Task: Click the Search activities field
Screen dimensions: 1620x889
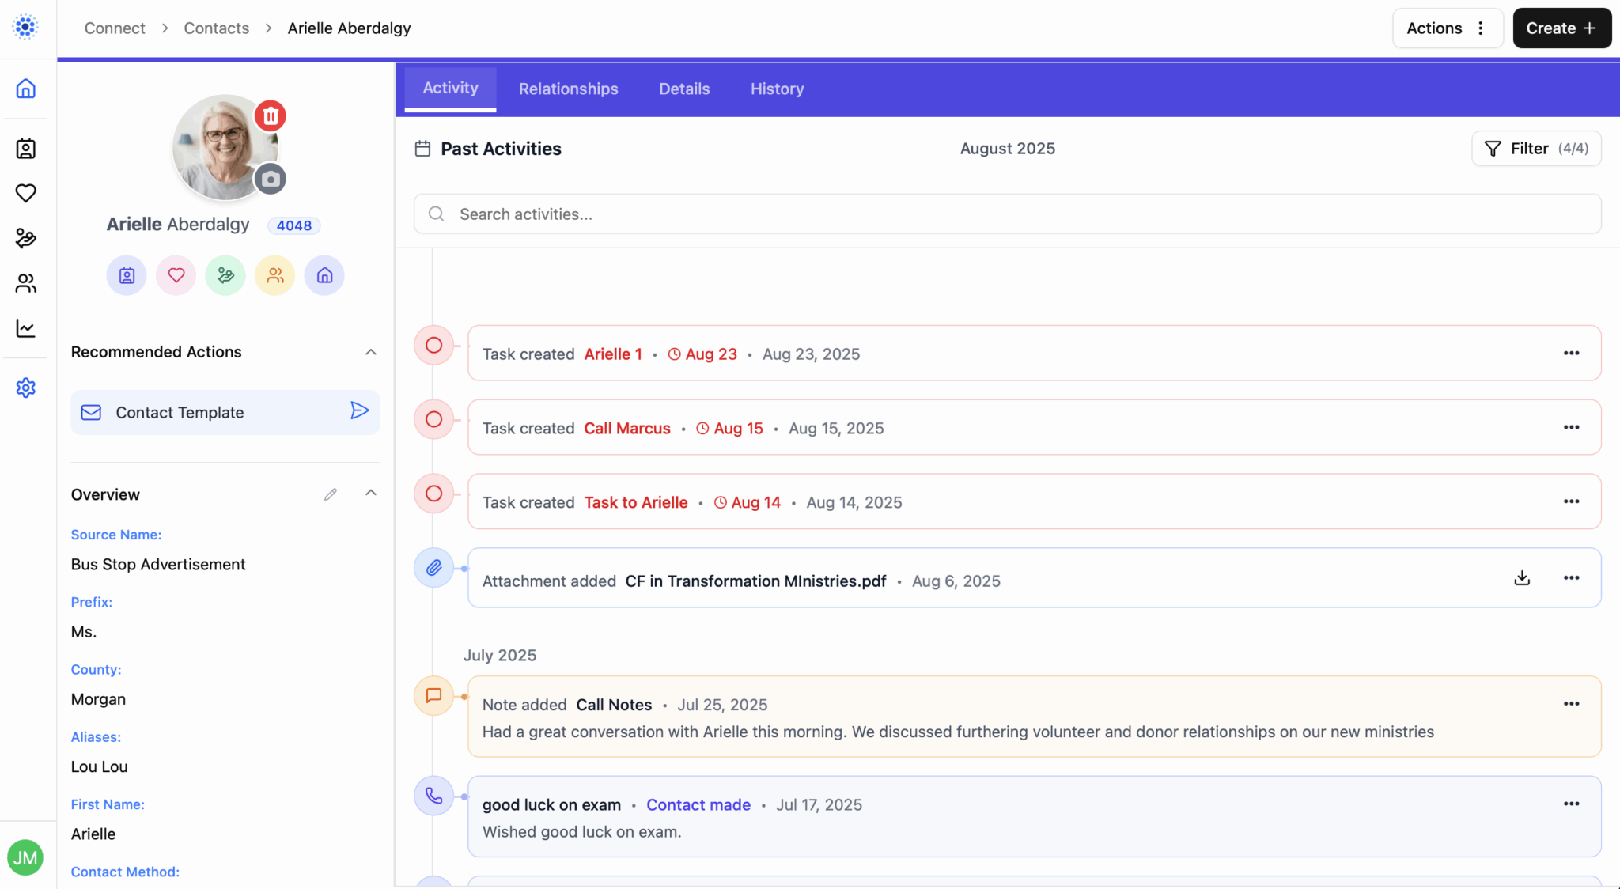Action: pyautogui.click(x=1006, y=214)
